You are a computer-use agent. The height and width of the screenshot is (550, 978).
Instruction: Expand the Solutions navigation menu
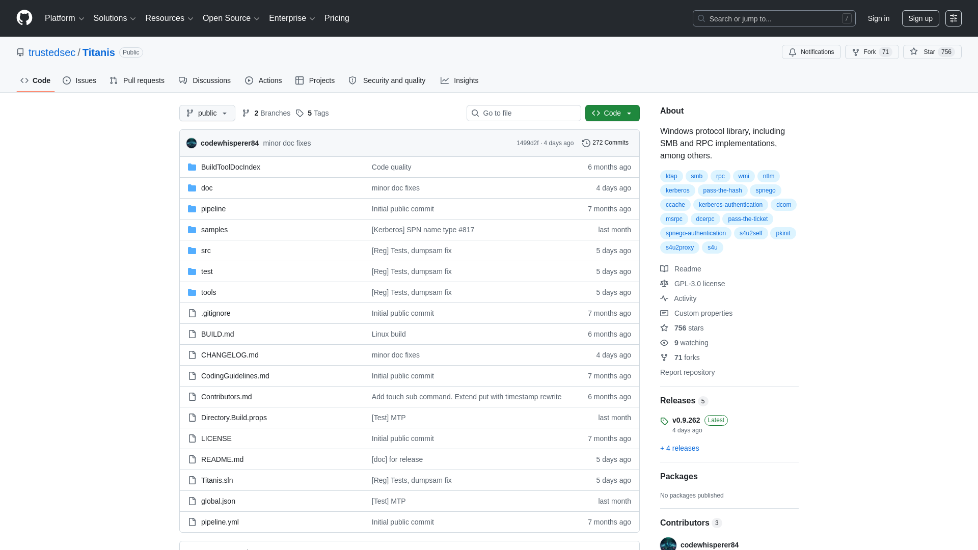pyautogui.click(x=115, y=18)
